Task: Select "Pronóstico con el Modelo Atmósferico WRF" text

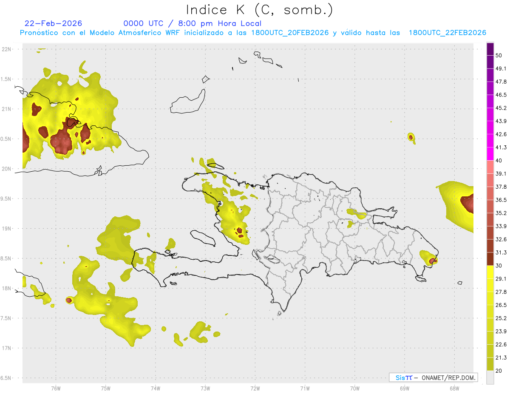Action: 100,33
